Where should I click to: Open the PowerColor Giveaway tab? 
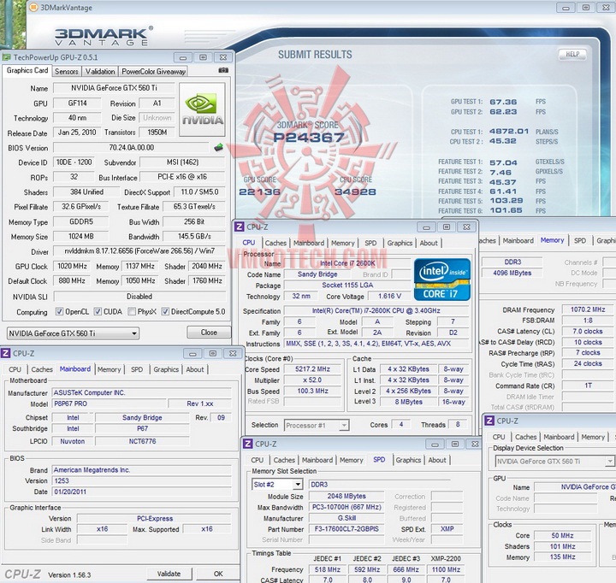click(154, 72)
